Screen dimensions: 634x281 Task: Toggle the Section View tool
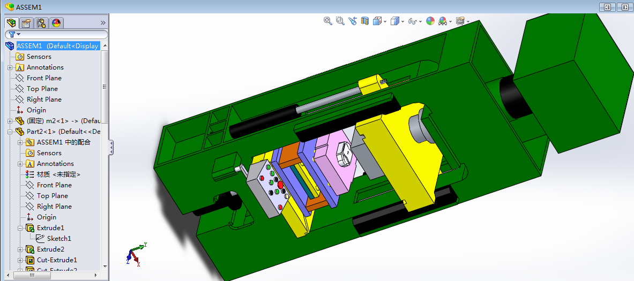(365, 21)
